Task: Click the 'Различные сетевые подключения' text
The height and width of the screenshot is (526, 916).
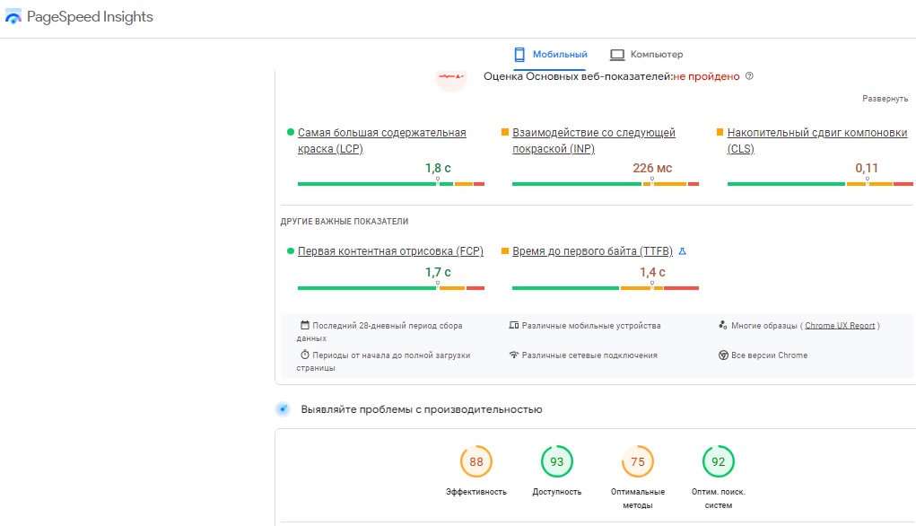Action: (589, 355)
